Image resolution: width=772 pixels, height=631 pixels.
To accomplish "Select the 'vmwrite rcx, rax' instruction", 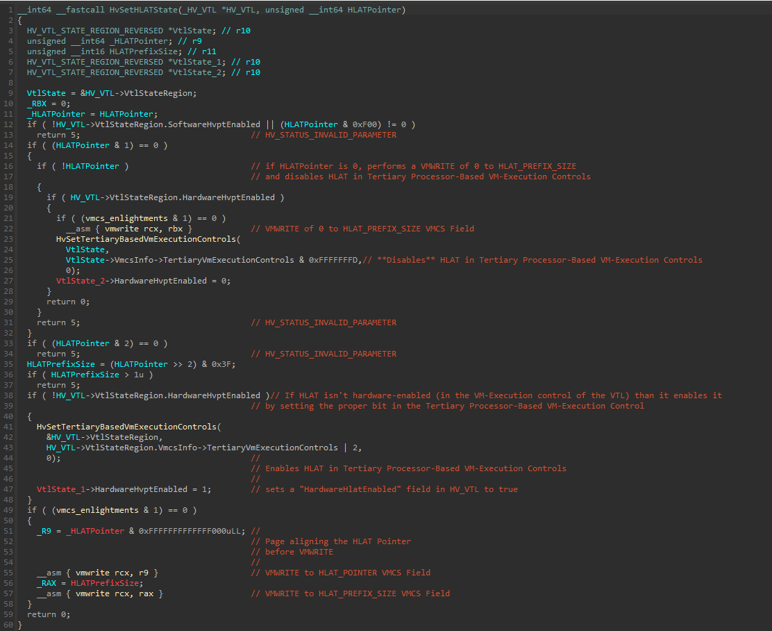I will 115,593.
